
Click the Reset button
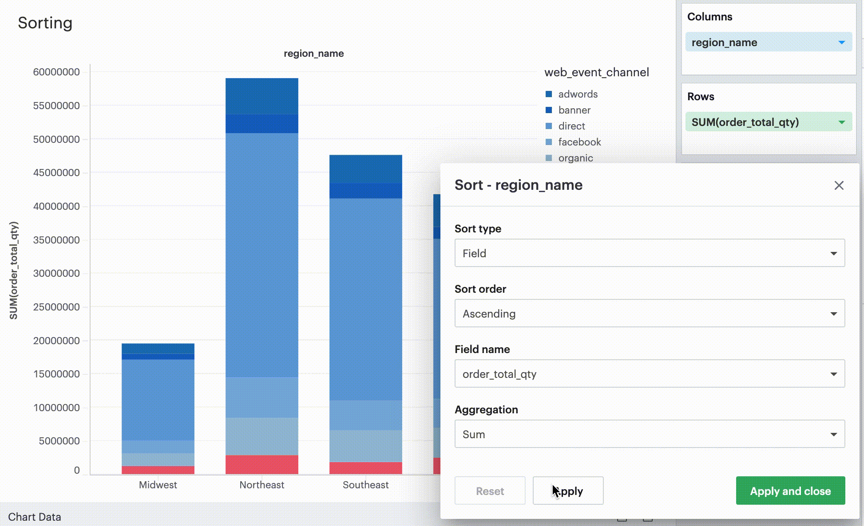pos(490,490)
